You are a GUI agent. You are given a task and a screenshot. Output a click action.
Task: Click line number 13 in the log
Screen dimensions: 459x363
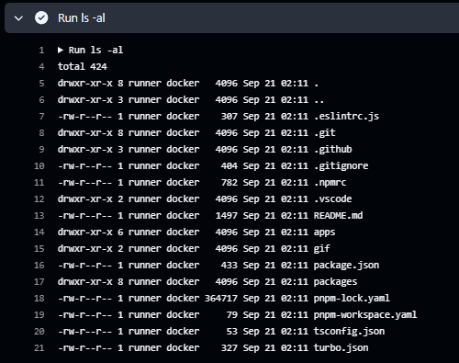(39, 215)
